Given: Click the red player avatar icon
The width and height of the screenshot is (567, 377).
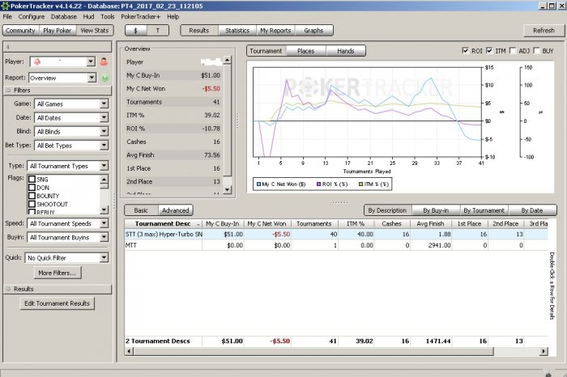Looking at the screenshot, I should (104, 61).
